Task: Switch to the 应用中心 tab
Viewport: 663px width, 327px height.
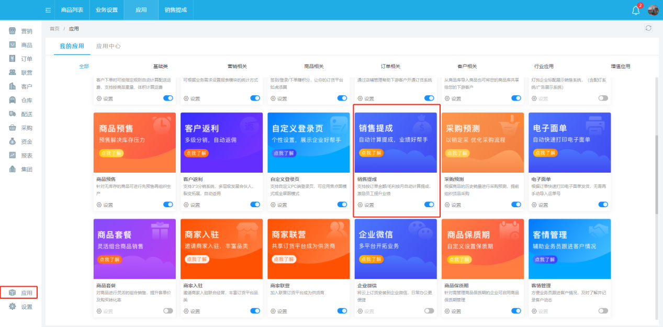Action: (108, 46)
